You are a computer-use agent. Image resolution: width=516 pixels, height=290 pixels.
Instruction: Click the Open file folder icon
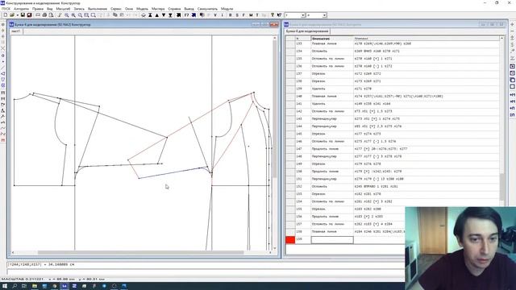click(x=12, y=15)
